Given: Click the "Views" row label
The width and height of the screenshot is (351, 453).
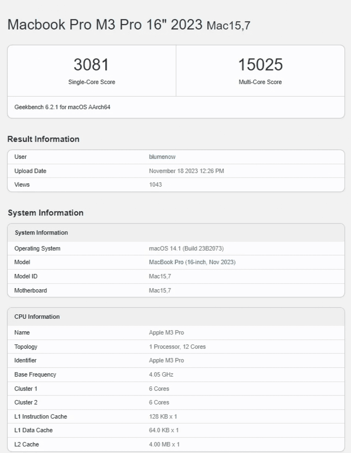Looking at the screenshot, I should 22,185.
